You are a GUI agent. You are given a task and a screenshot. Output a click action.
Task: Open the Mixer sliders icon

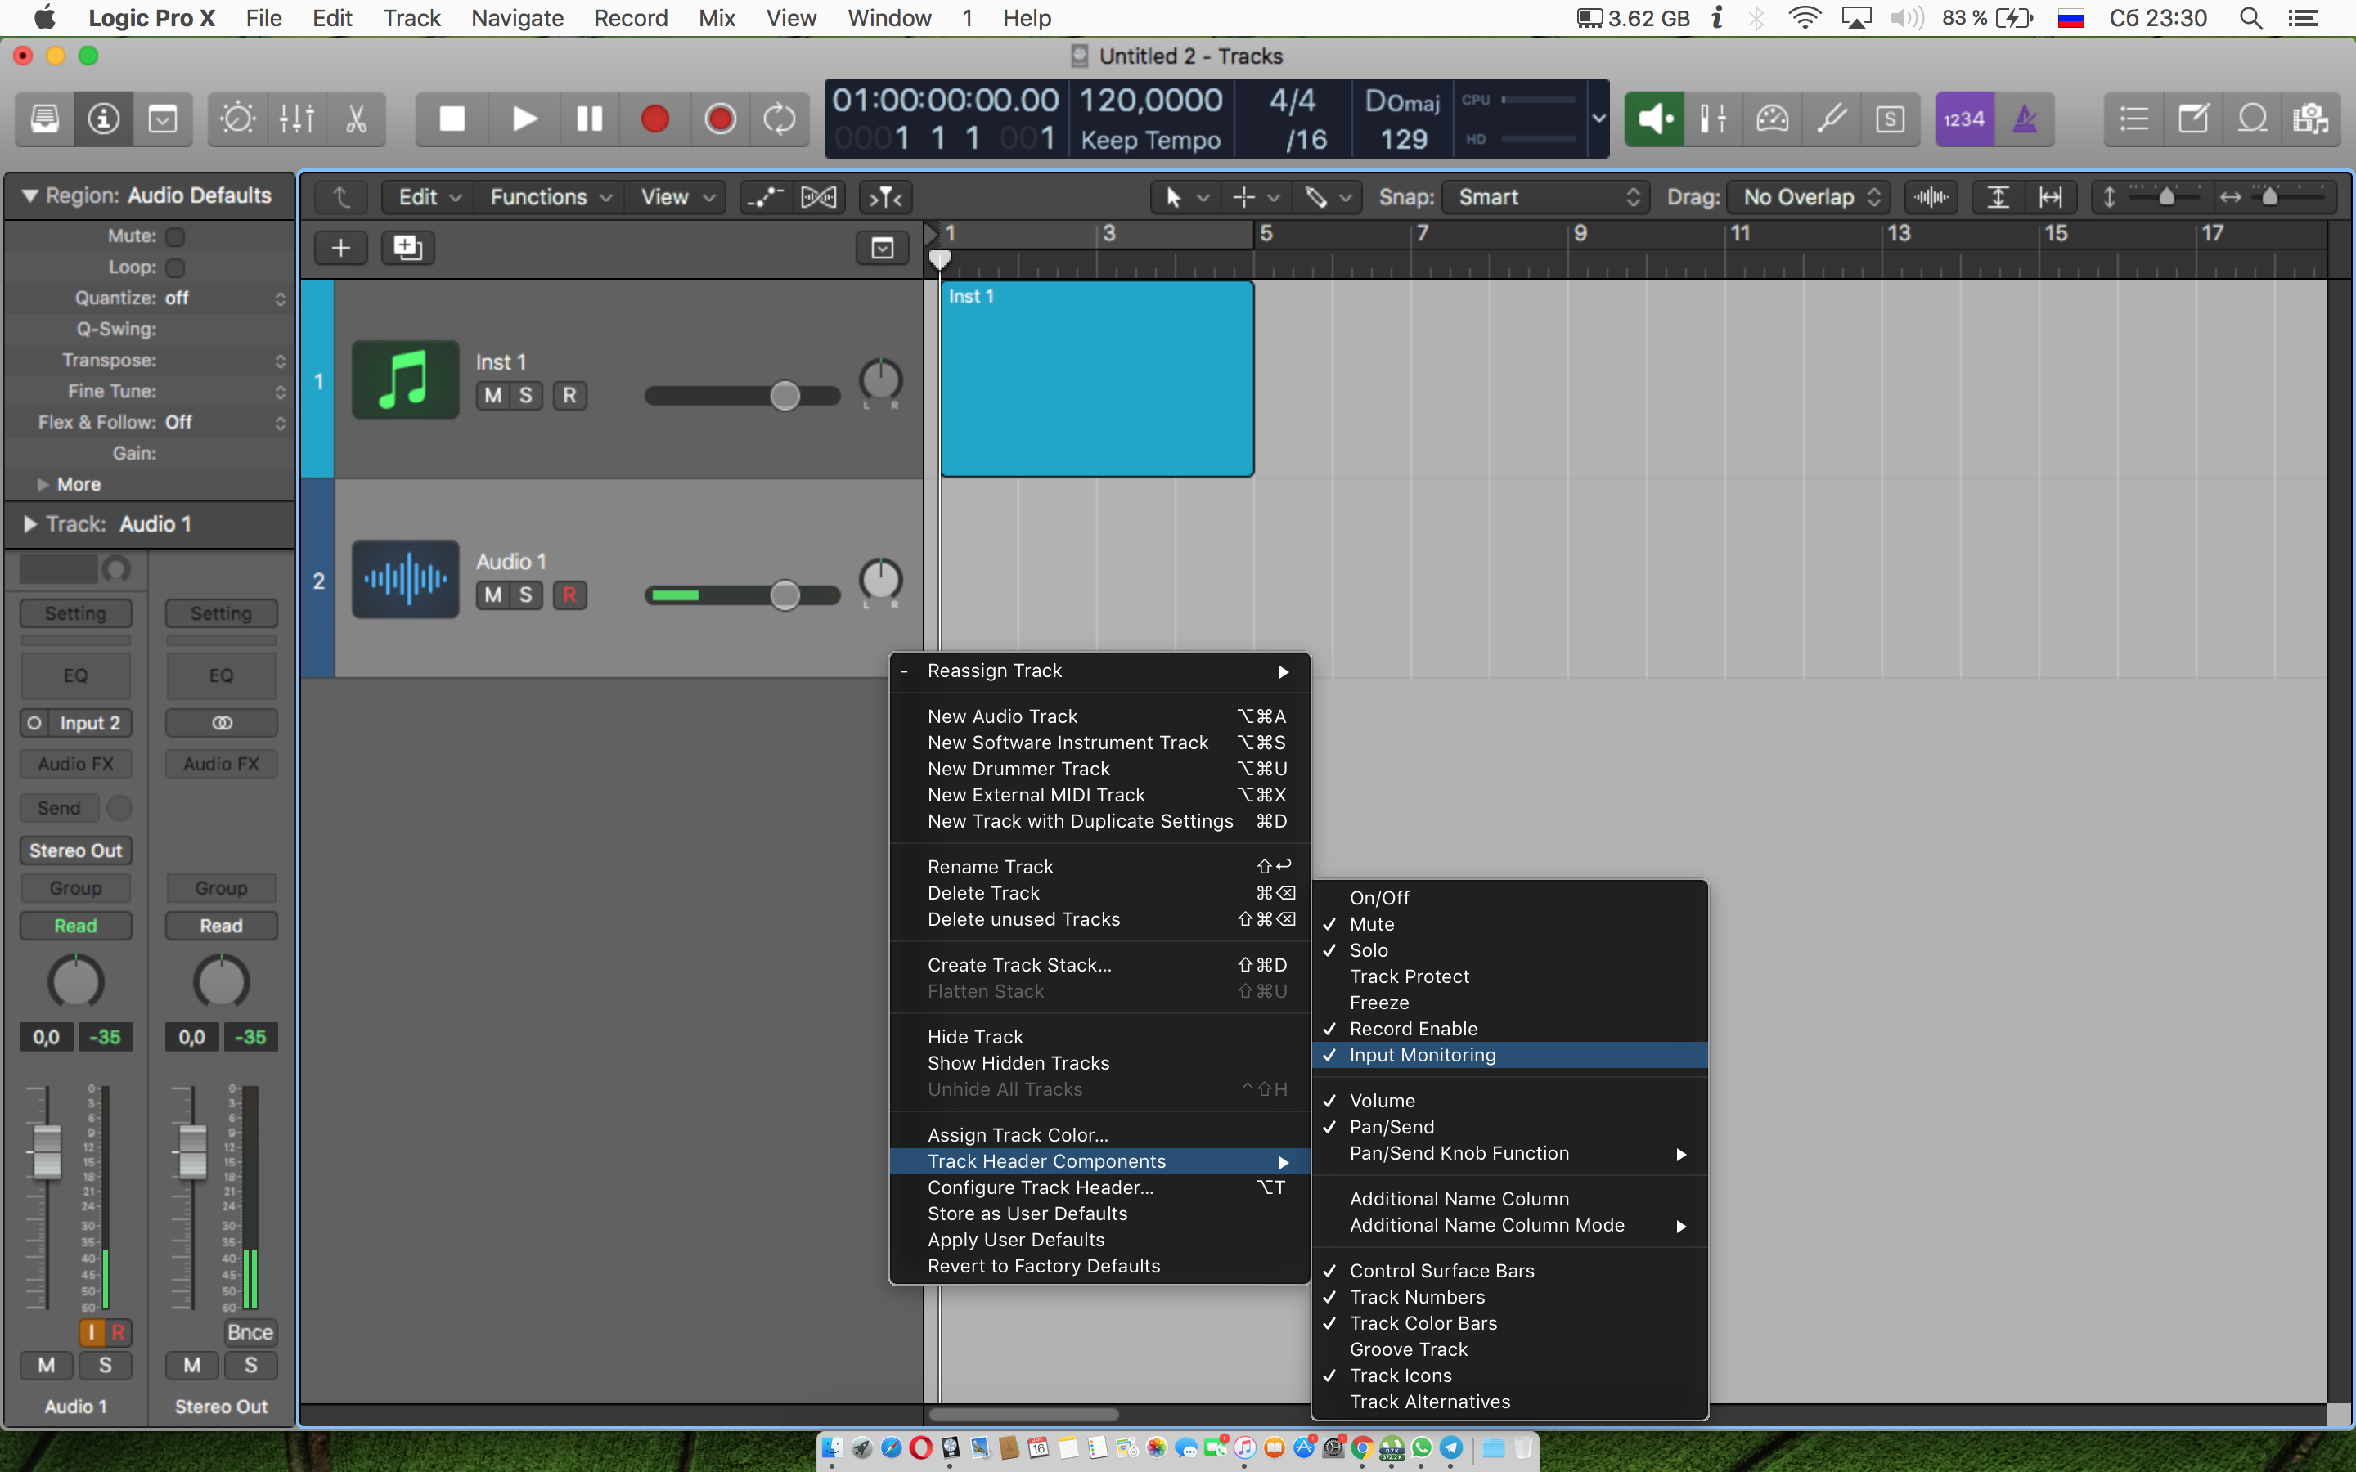297,119
